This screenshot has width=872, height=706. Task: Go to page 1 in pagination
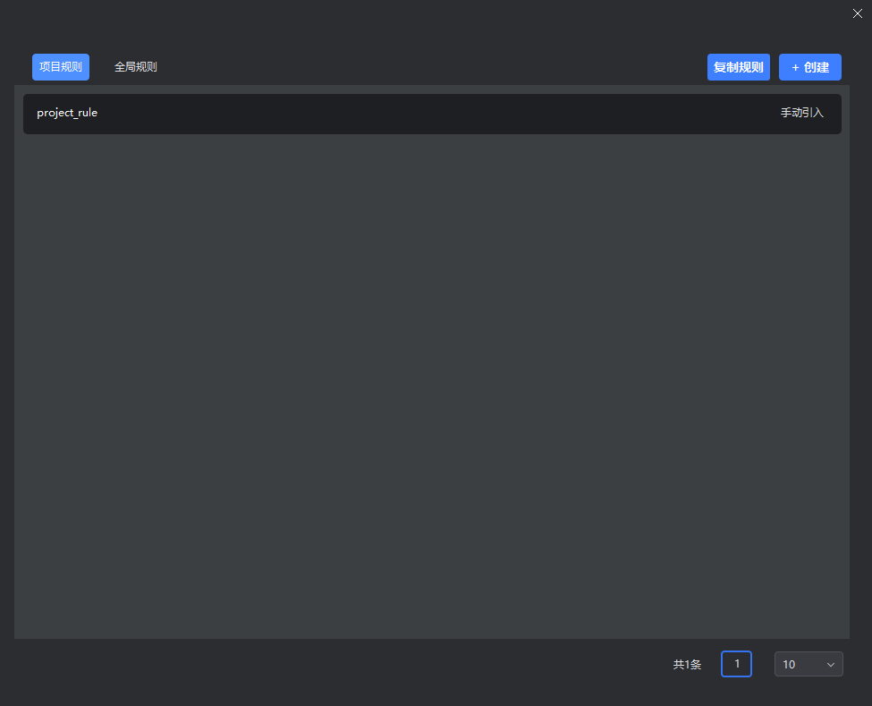[x=736, y=664]
